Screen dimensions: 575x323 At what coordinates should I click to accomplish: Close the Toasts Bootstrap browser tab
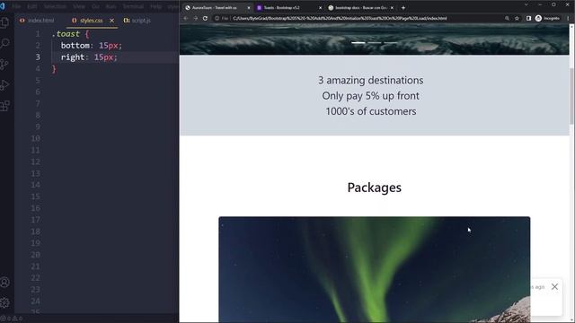[320, 8]
